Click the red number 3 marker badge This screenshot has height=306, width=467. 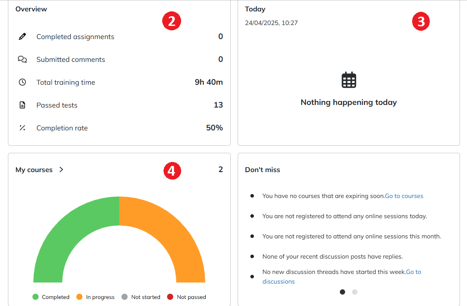(421, 22)
